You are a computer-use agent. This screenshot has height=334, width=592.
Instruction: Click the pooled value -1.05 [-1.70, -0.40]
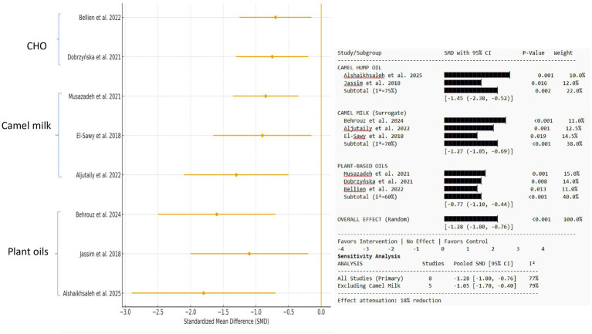(485, 285)
